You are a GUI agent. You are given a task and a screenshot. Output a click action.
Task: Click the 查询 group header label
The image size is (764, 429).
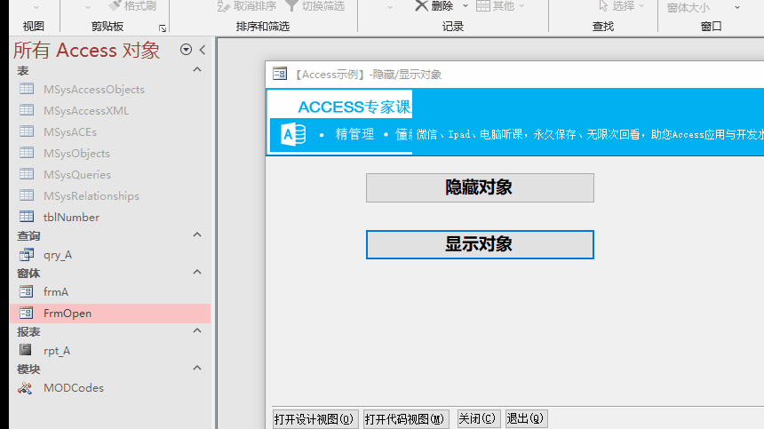[x=28, y=235]
